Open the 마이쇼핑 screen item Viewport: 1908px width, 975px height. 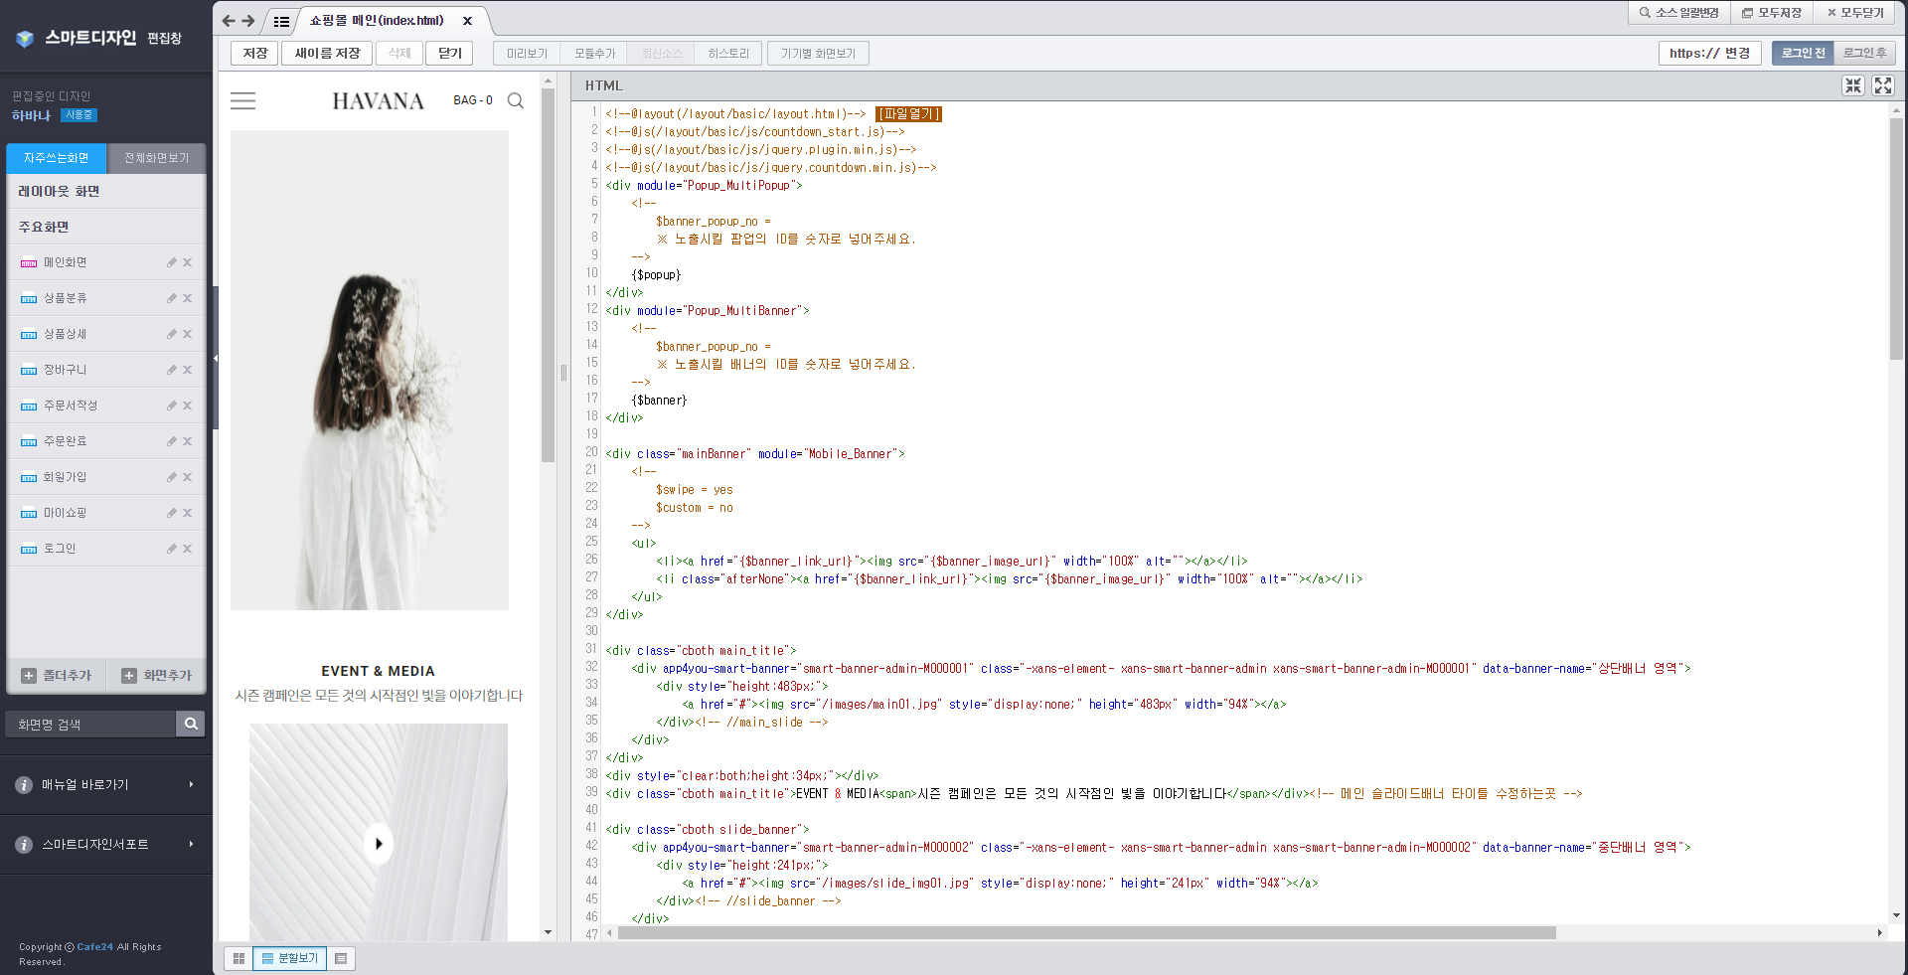65,513
